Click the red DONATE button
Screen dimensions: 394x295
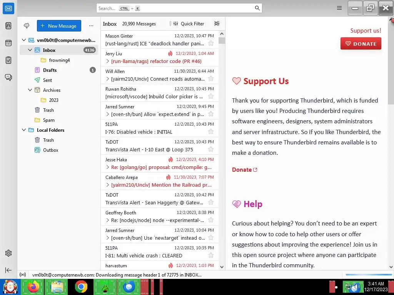pos(361,44)
